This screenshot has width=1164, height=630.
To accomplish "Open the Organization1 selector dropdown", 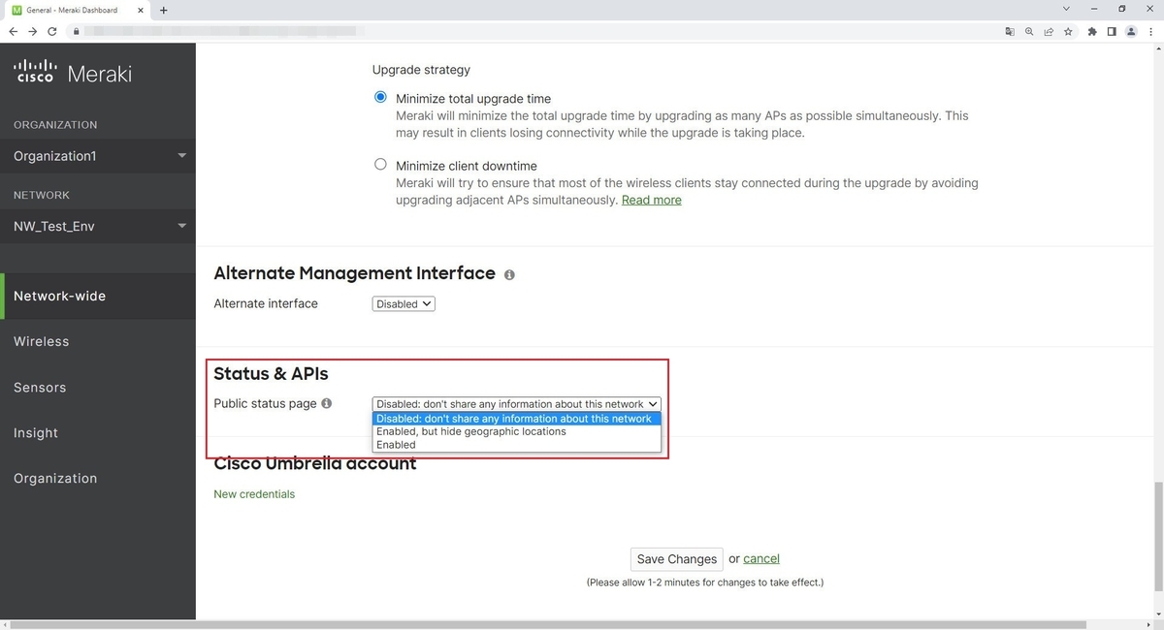I will [x=98, y=156].
